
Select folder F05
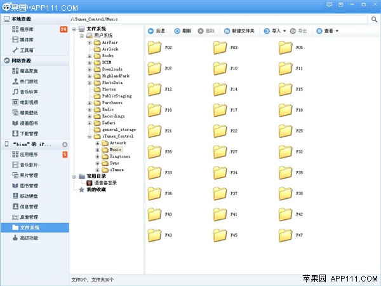pos(291,48)
